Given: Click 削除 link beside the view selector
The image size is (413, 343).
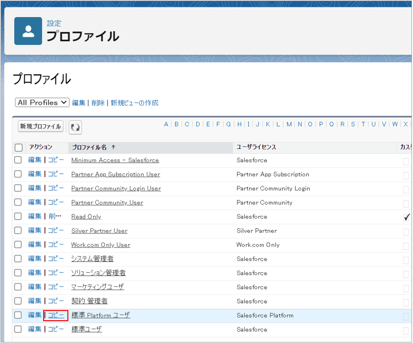Looking at the screenshot, I should tap(98, 103).
